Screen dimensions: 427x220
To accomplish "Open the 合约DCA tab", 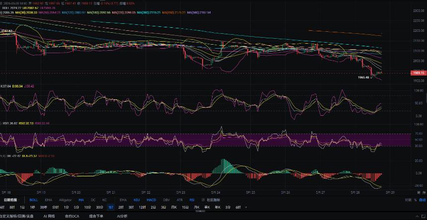I will 71,216.
